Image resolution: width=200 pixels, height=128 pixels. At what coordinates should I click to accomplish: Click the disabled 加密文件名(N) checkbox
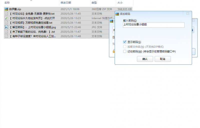(x=125, y=46)
